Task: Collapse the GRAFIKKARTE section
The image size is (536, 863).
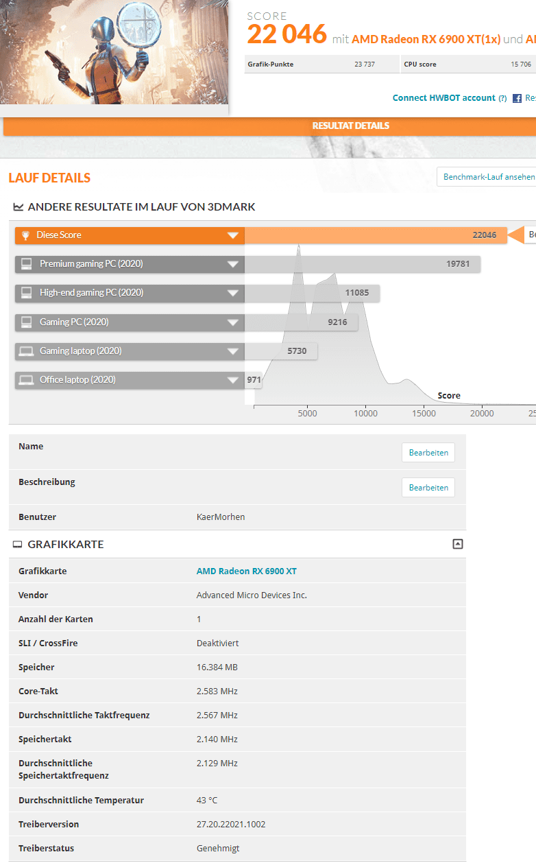Action: (x=458, y=544)
